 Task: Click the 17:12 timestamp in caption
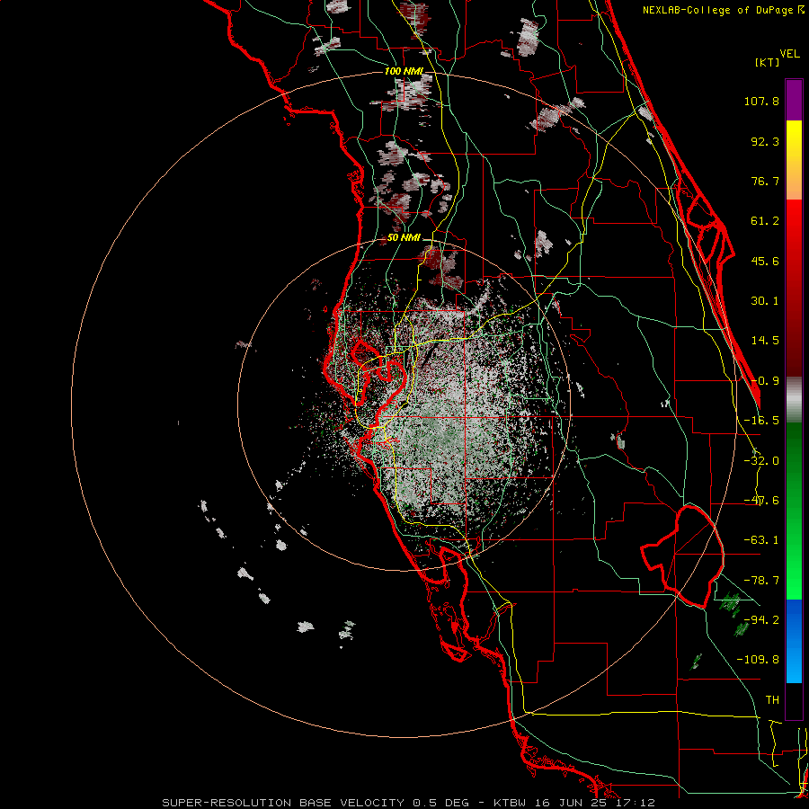coord(636,803)
